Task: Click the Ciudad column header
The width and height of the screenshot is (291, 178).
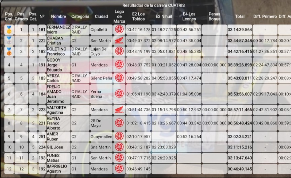Action: pyautogui.click(x=101, y=17)
